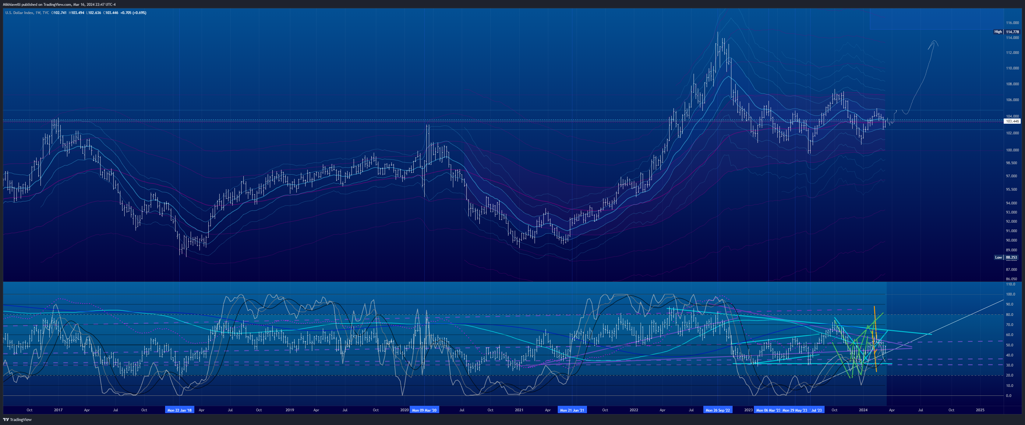Click the 2021 year label on time axis
Screen dimensions: 1025x425
tap(519, 410)
